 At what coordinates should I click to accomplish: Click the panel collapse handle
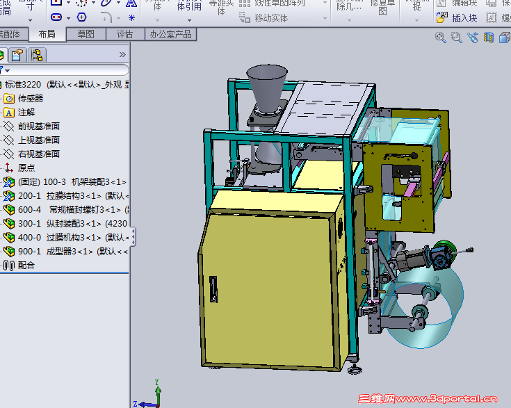click(x=133, y=237)
